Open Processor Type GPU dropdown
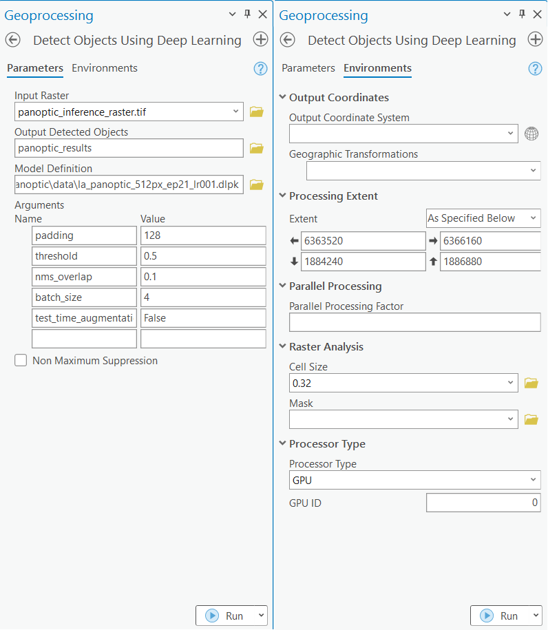This screenshot has width=548, height=630. [x=414, y=480]
